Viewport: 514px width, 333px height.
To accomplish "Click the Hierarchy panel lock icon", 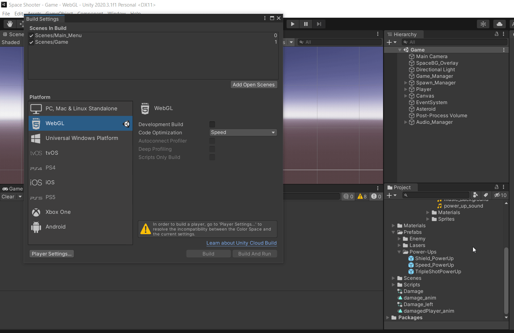I will (x=497, y=34).
